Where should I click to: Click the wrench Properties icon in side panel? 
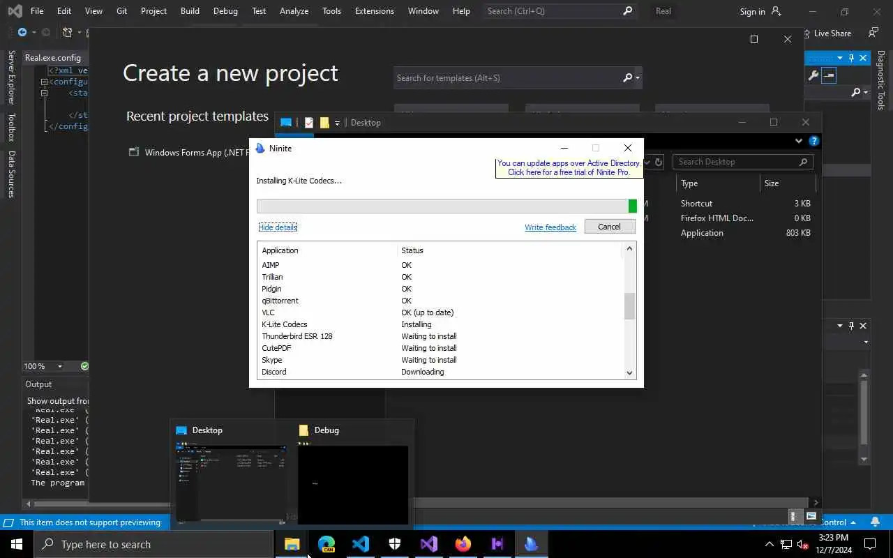[x=813, y=75]
